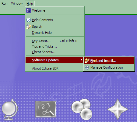The height and width of the screenshot is (122, 137).
Task: Select Welcome from the Help menu
Action: click(55, 10)
